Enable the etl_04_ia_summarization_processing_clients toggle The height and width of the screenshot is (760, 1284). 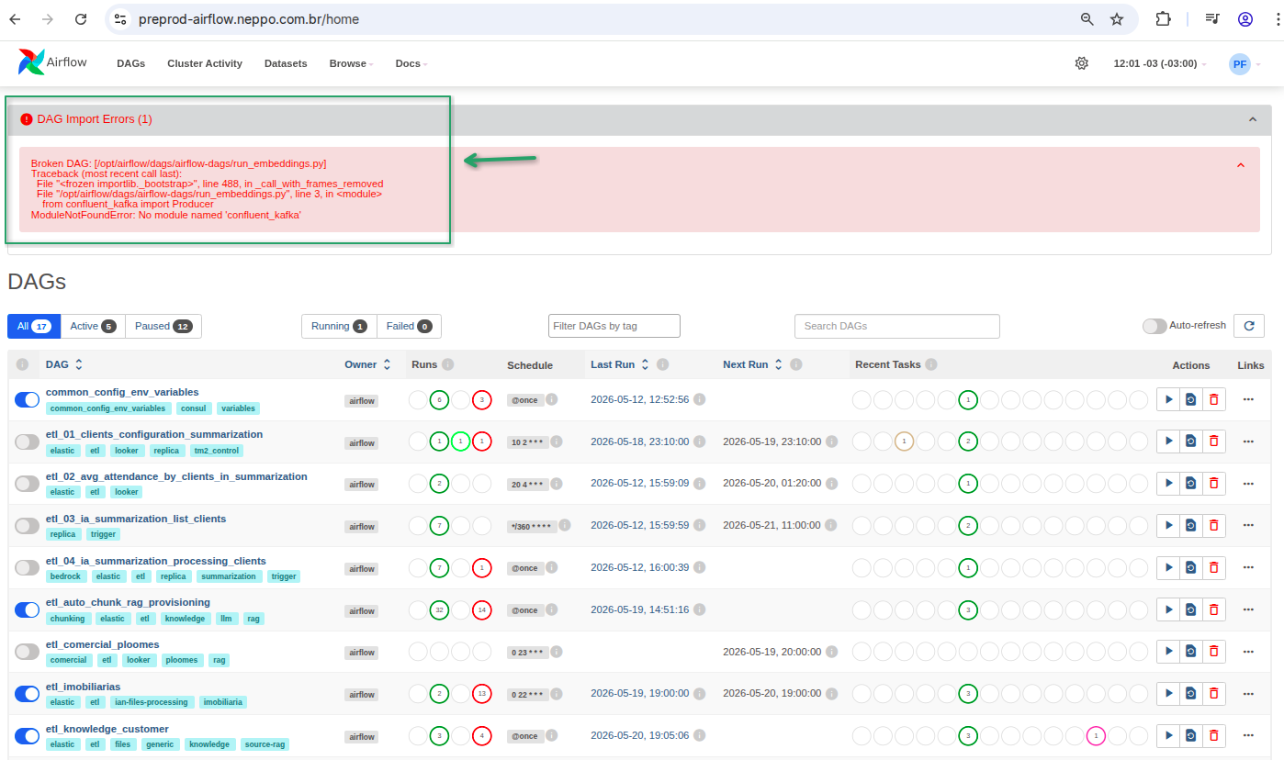tap(28, 567)
